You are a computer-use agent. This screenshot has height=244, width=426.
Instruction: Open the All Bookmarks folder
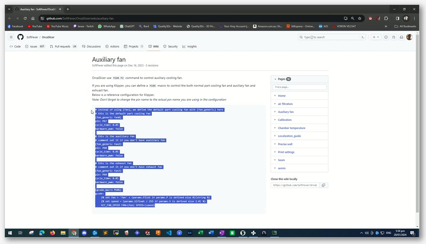click(405, 26)
